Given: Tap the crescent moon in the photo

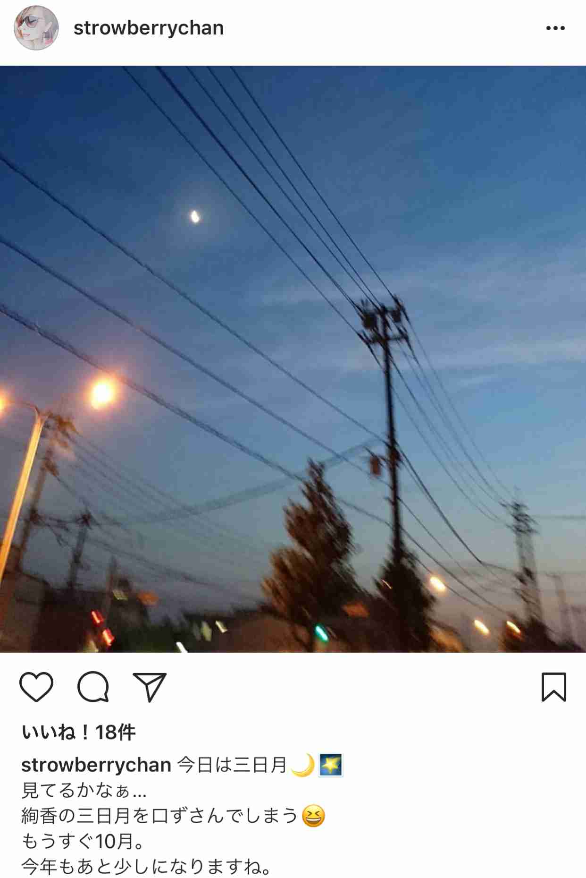Looking at the screenshot, I should (x=194, y=217).
